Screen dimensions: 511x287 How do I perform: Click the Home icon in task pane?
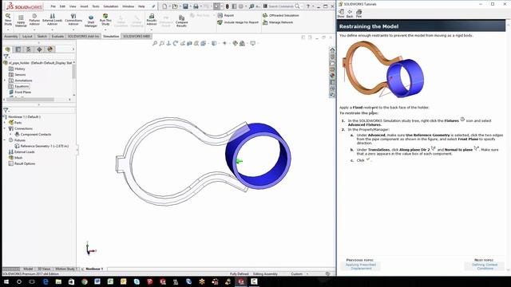(332, 49)
